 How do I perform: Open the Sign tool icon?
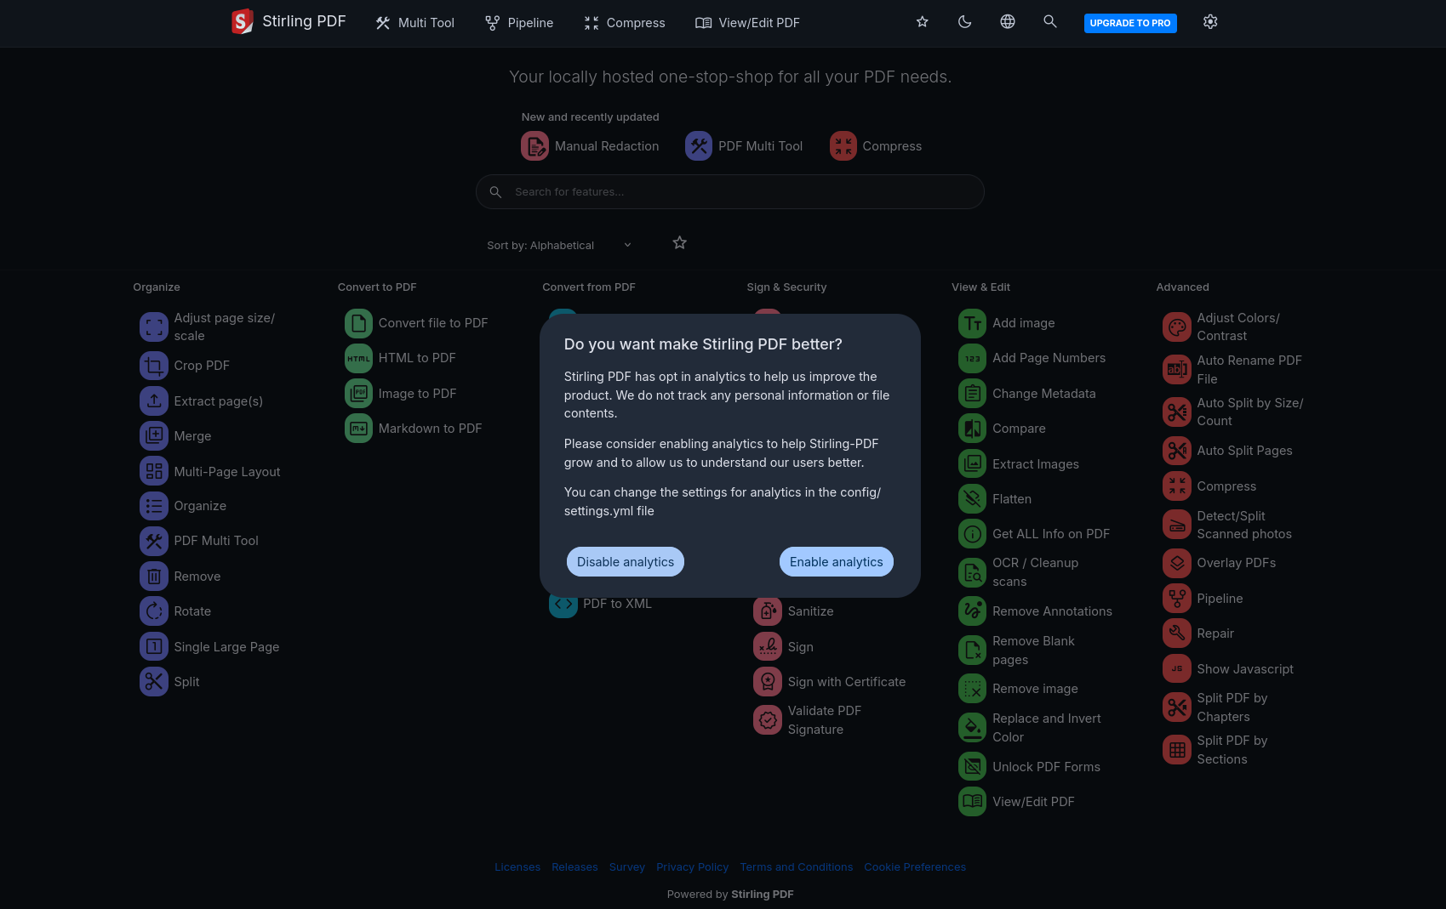point(768,647)
